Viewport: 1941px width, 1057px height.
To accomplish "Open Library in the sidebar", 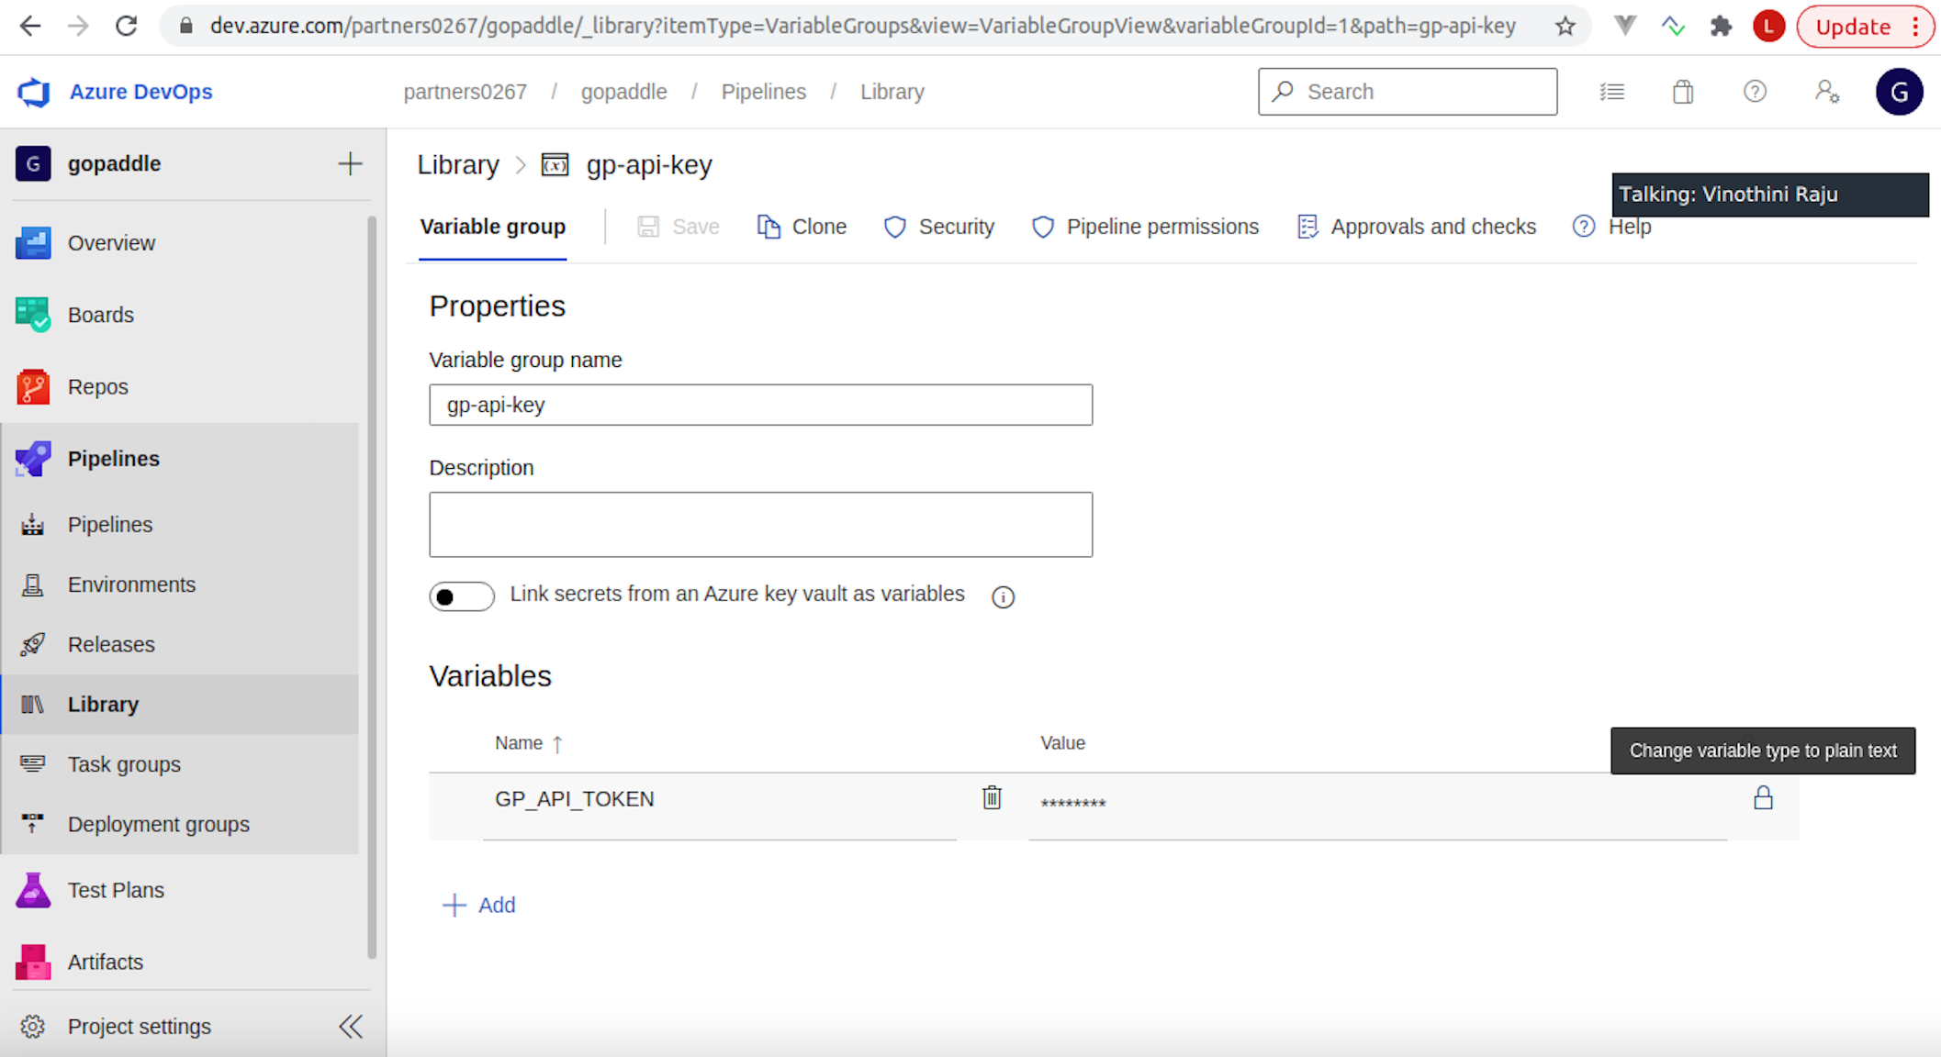I will (x=180, y=705).
